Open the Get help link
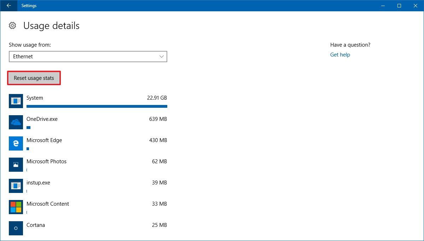The width and height of the screenshot is (424, 241). (340, 55)
